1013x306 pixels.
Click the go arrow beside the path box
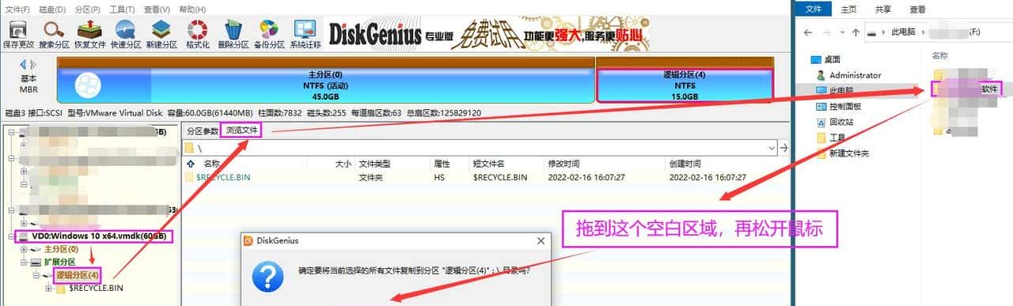(x=783, y=148)
